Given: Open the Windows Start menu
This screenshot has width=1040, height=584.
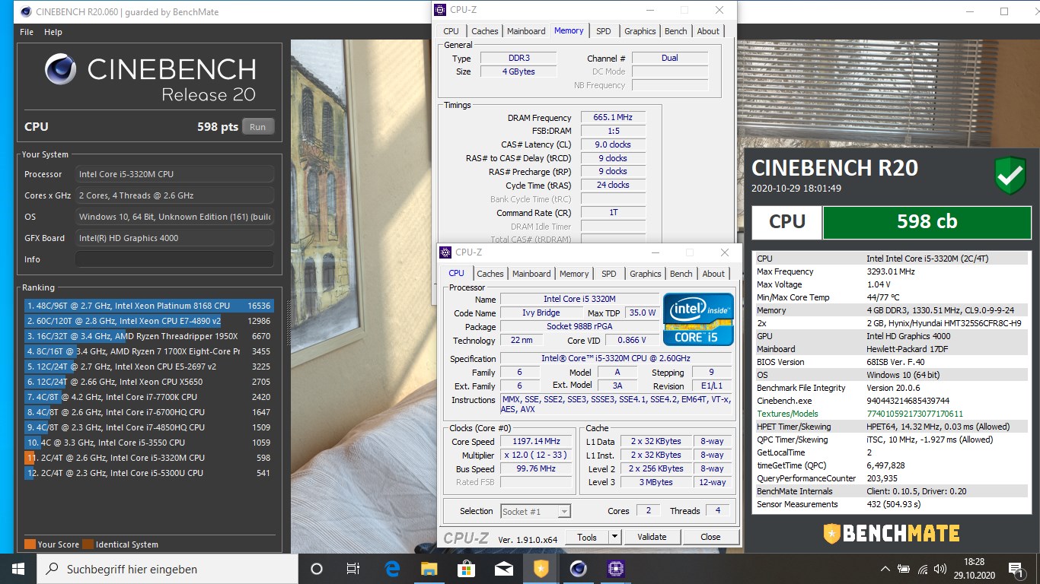Looking at the screenshot, I should pyautogui.click(x=18, y=569).
